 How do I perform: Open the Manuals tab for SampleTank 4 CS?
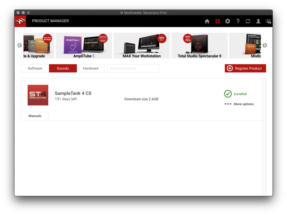(x=35, y=116)
